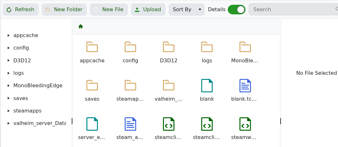Open the config folder icon in grid
This screenshot has width=338, height=147.
[x=130, y=47]
